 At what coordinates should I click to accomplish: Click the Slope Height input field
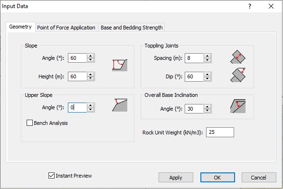click(x=77, y=76)
